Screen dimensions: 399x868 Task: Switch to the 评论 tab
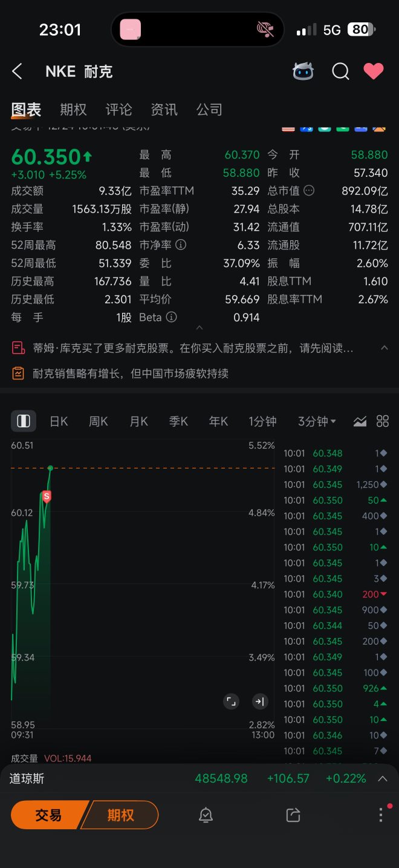click(118, 110)
